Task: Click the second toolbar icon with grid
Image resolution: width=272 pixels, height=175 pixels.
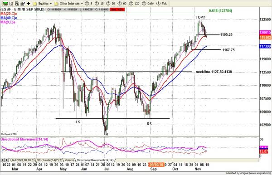Action: click(11, 3)
